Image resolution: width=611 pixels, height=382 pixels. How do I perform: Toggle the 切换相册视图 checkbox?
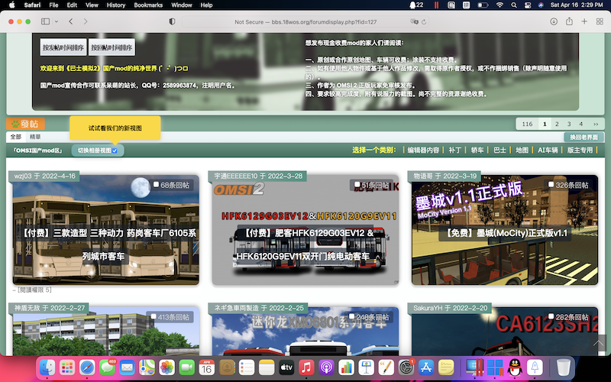point(115,151)
